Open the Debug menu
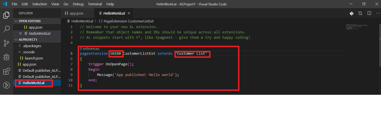381x129 pixels. [78, 4]
